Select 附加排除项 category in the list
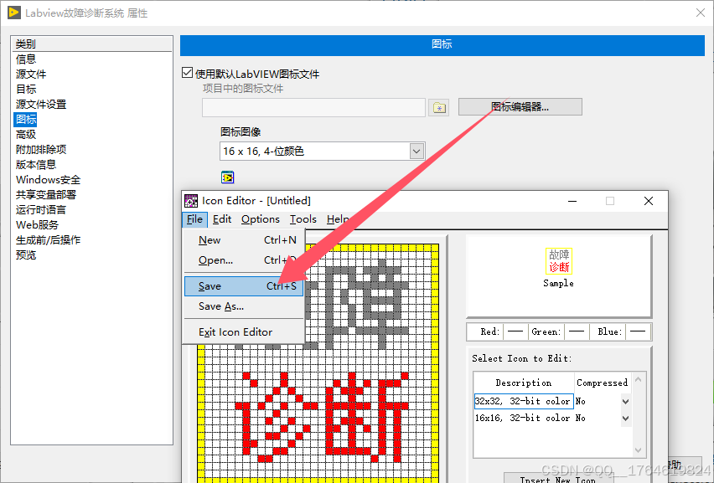Viewport: 714px width, 483px height. (x=41, y=149)
